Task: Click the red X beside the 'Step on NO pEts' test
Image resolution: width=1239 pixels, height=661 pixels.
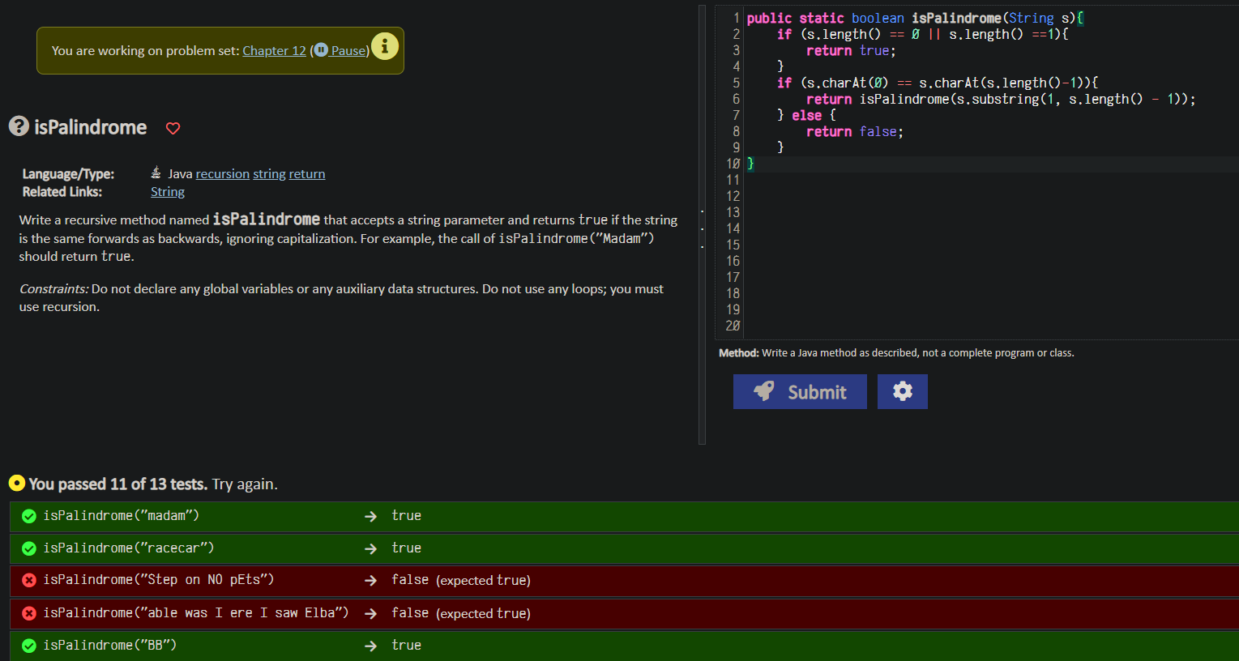Action: coord(28,580)
